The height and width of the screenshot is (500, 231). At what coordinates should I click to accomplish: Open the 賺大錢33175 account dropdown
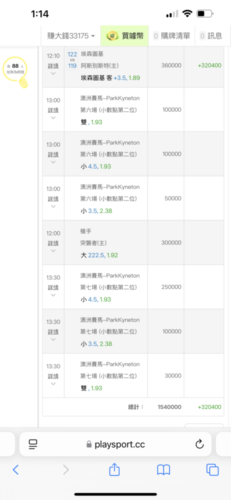71,35
